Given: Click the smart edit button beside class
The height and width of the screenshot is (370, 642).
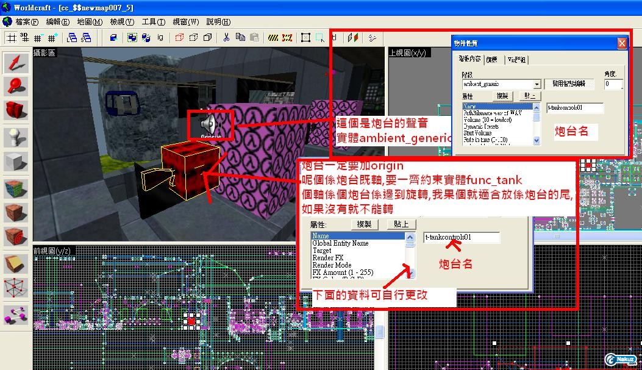Looking at the screenshot, I should click(569, 84).
